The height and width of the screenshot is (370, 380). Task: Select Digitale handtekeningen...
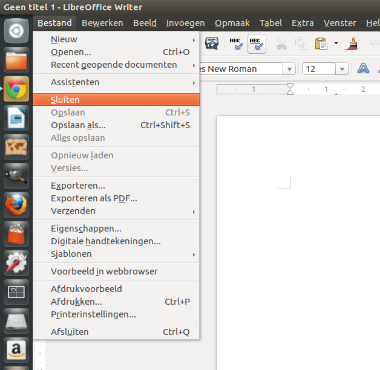point(116,241)
